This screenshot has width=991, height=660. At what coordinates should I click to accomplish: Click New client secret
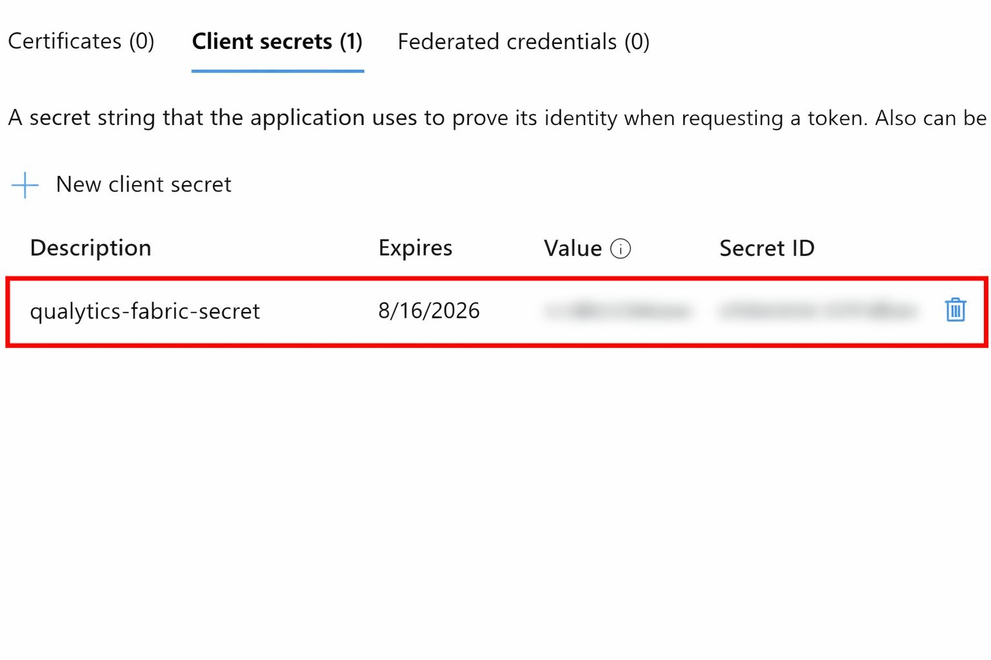[x=143, y=185]
